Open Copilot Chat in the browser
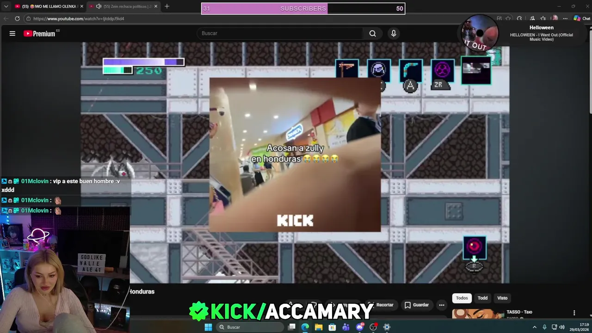 point(582,18)
